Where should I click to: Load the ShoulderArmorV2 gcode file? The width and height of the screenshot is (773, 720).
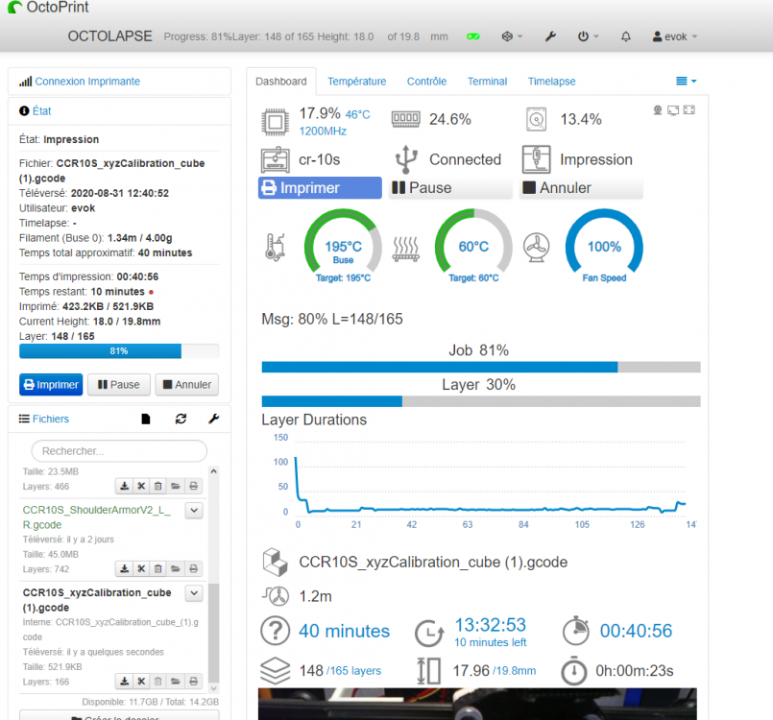pos(176,568)
